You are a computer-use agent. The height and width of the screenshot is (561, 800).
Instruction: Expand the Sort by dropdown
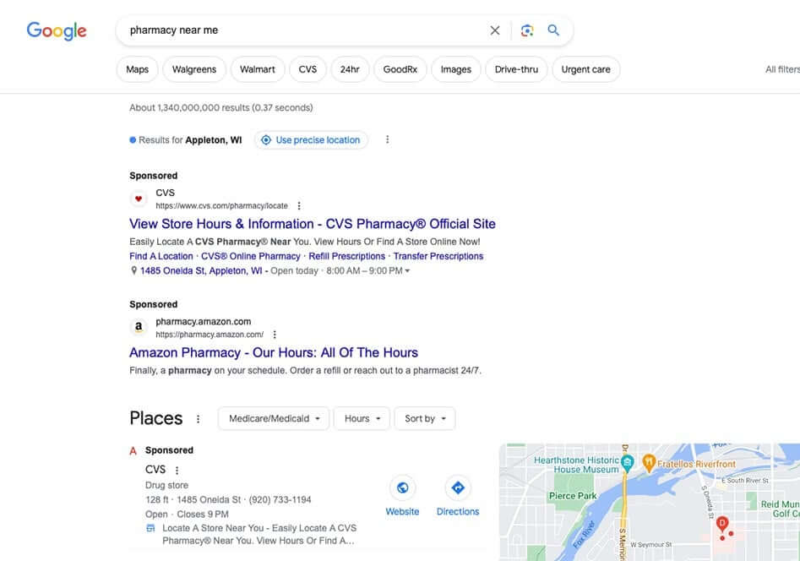[424, 418]
